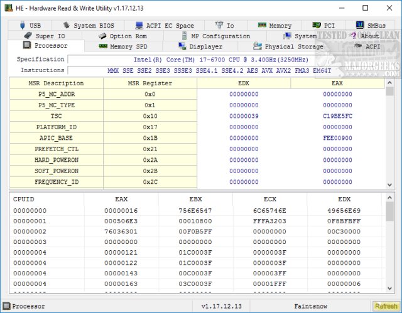This screenshot has width=402, height=313.
Task: Click the ACPI EC Space tab icon
Action: (x=138, y=26)
